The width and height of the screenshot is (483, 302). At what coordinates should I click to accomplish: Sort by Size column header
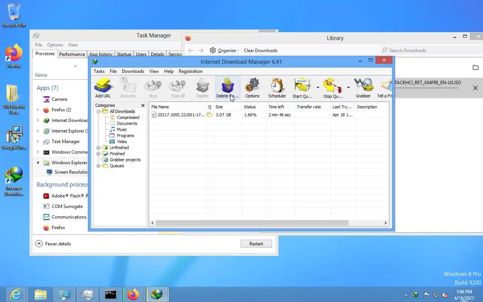point(228,107)
